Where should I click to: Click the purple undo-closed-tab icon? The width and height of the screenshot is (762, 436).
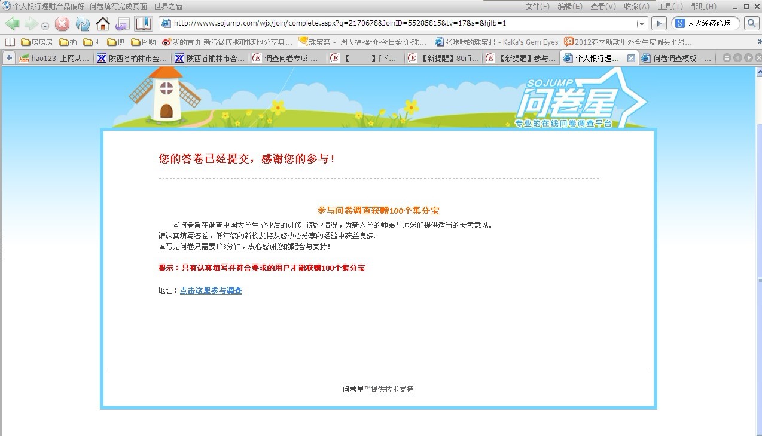tap(123, 24)
